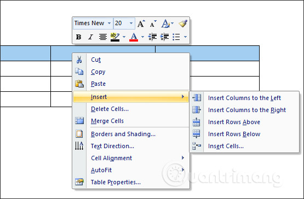Toggle Bold formatting
Image resolution: width=304 pixels, height=199 pixels.
78,37
